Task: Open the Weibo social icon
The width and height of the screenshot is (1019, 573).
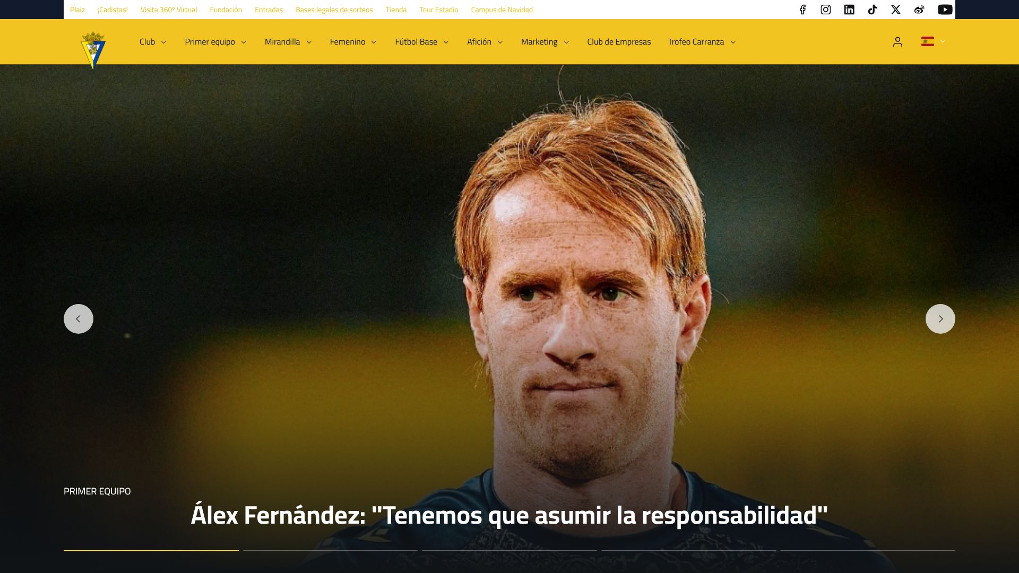Action: coord(919,10)
